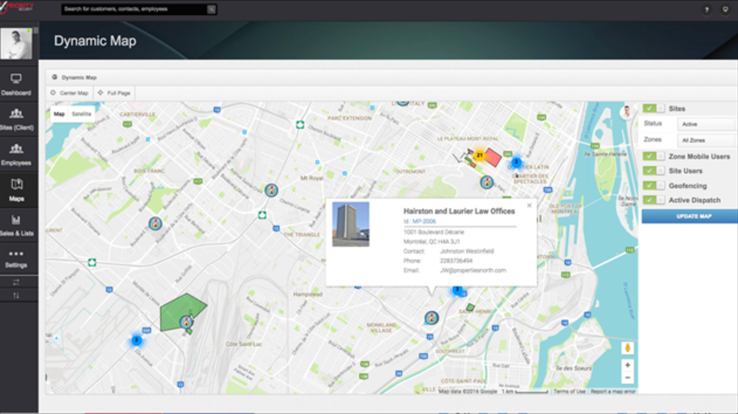738x414 pixels.
Task: Open Settings in the sidebar
Action: [x=16, y=259]
